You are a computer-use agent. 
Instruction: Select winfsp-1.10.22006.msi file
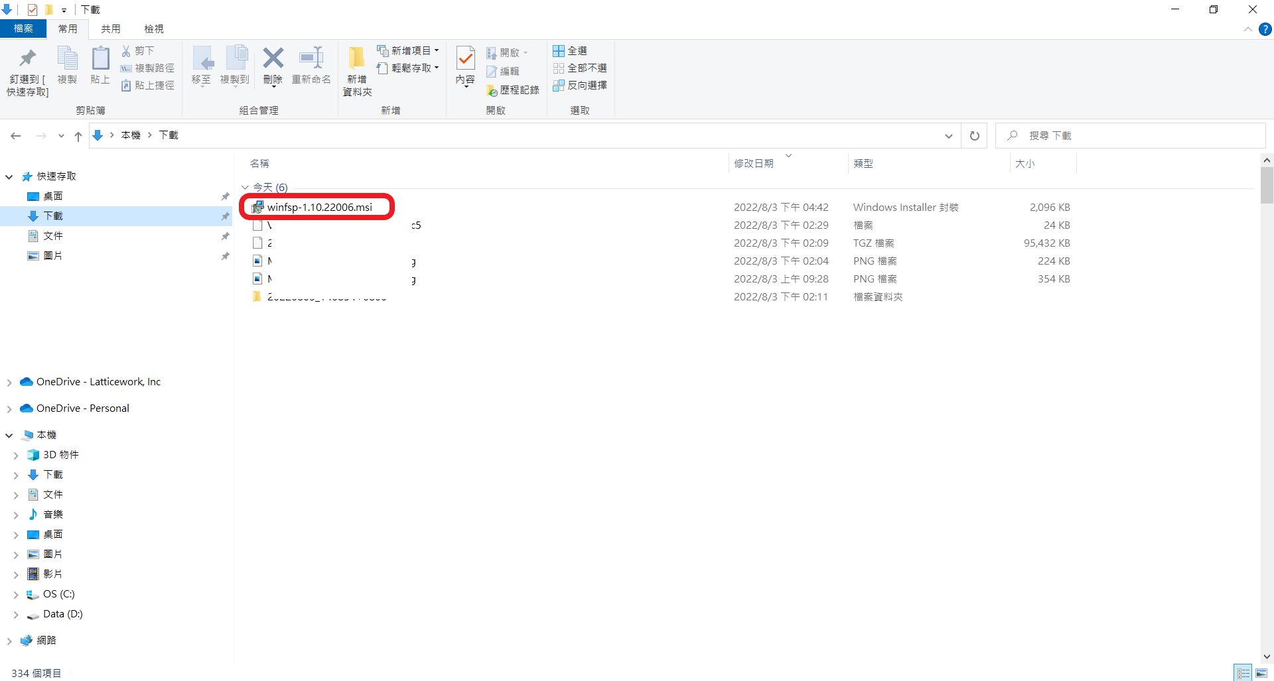(x=319, y=208)
